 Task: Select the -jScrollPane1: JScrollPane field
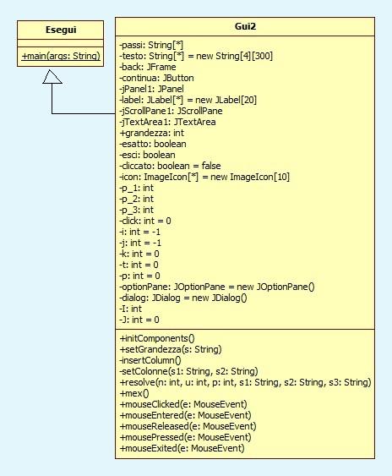171,111
